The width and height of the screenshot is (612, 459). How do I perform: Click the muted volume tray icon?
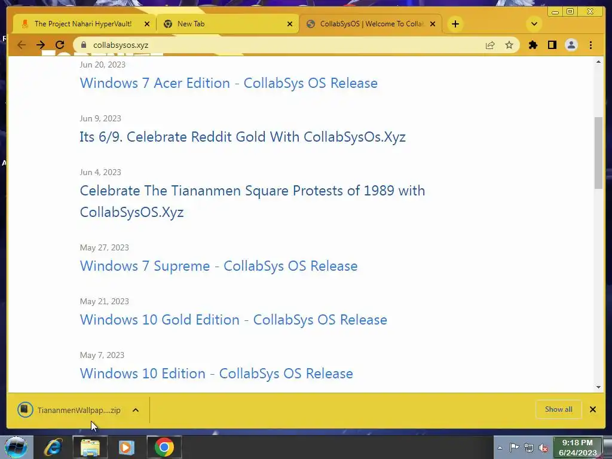coord(543,448)
